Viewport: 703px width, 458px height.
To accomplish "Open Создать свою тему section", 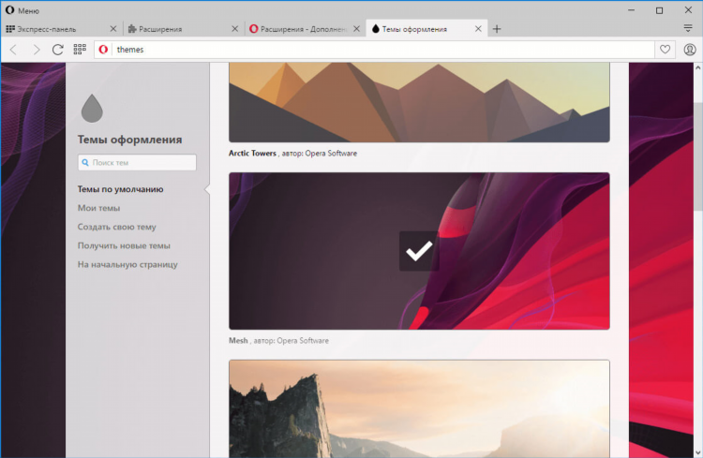I will pyautogui.click(x=116, y=227).
